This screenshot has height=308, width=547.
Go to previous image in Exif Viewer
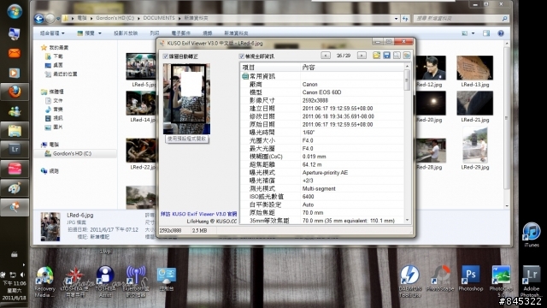pyautogui.click(x=326, y=56)
